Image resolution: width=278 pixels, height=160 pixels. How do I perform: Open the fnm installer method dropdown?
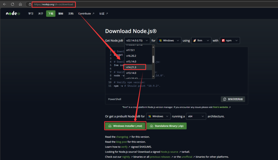click(x=201, y=41)
